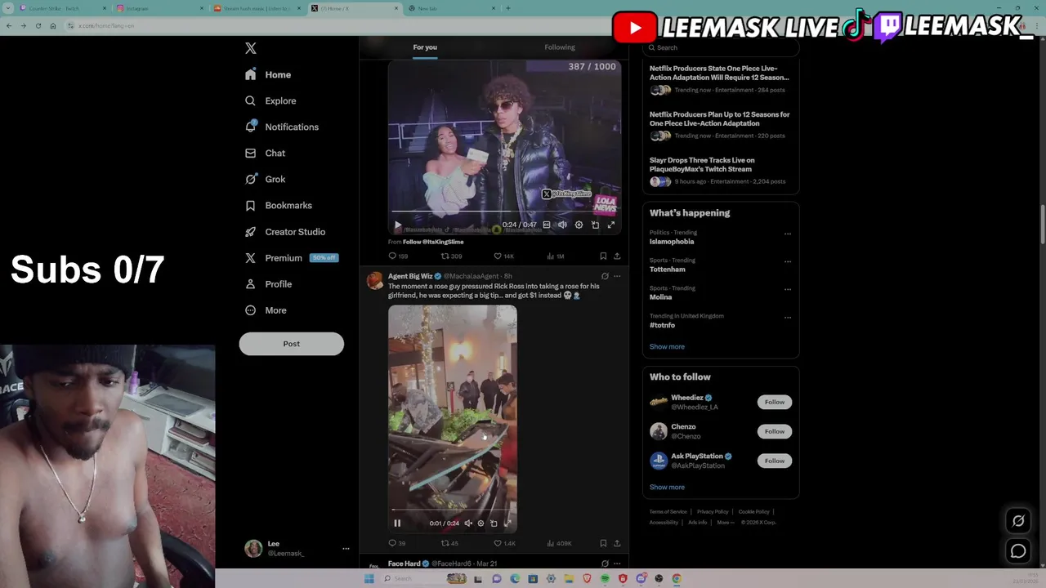The height and width of the screenshot is (588, 1046).
Task: Repost the post with 45 reposts
Action: pyautogui.click(x=449, y=543)
